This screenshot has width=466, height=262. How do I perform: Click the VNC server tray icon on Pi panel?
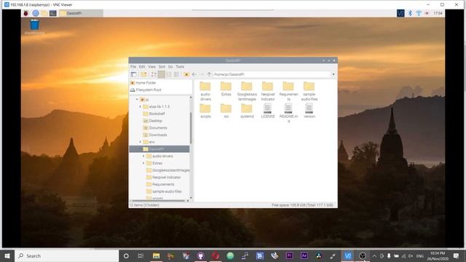pos(400,13)
